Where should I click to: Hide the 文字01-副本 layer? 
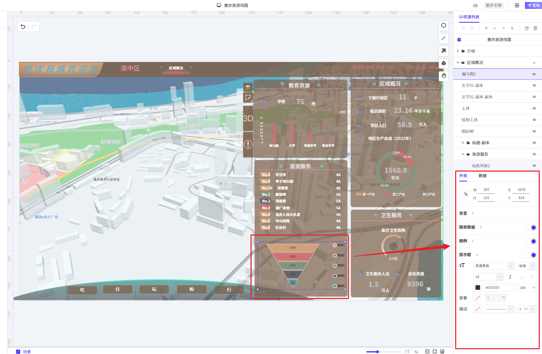tap(534, 86)
